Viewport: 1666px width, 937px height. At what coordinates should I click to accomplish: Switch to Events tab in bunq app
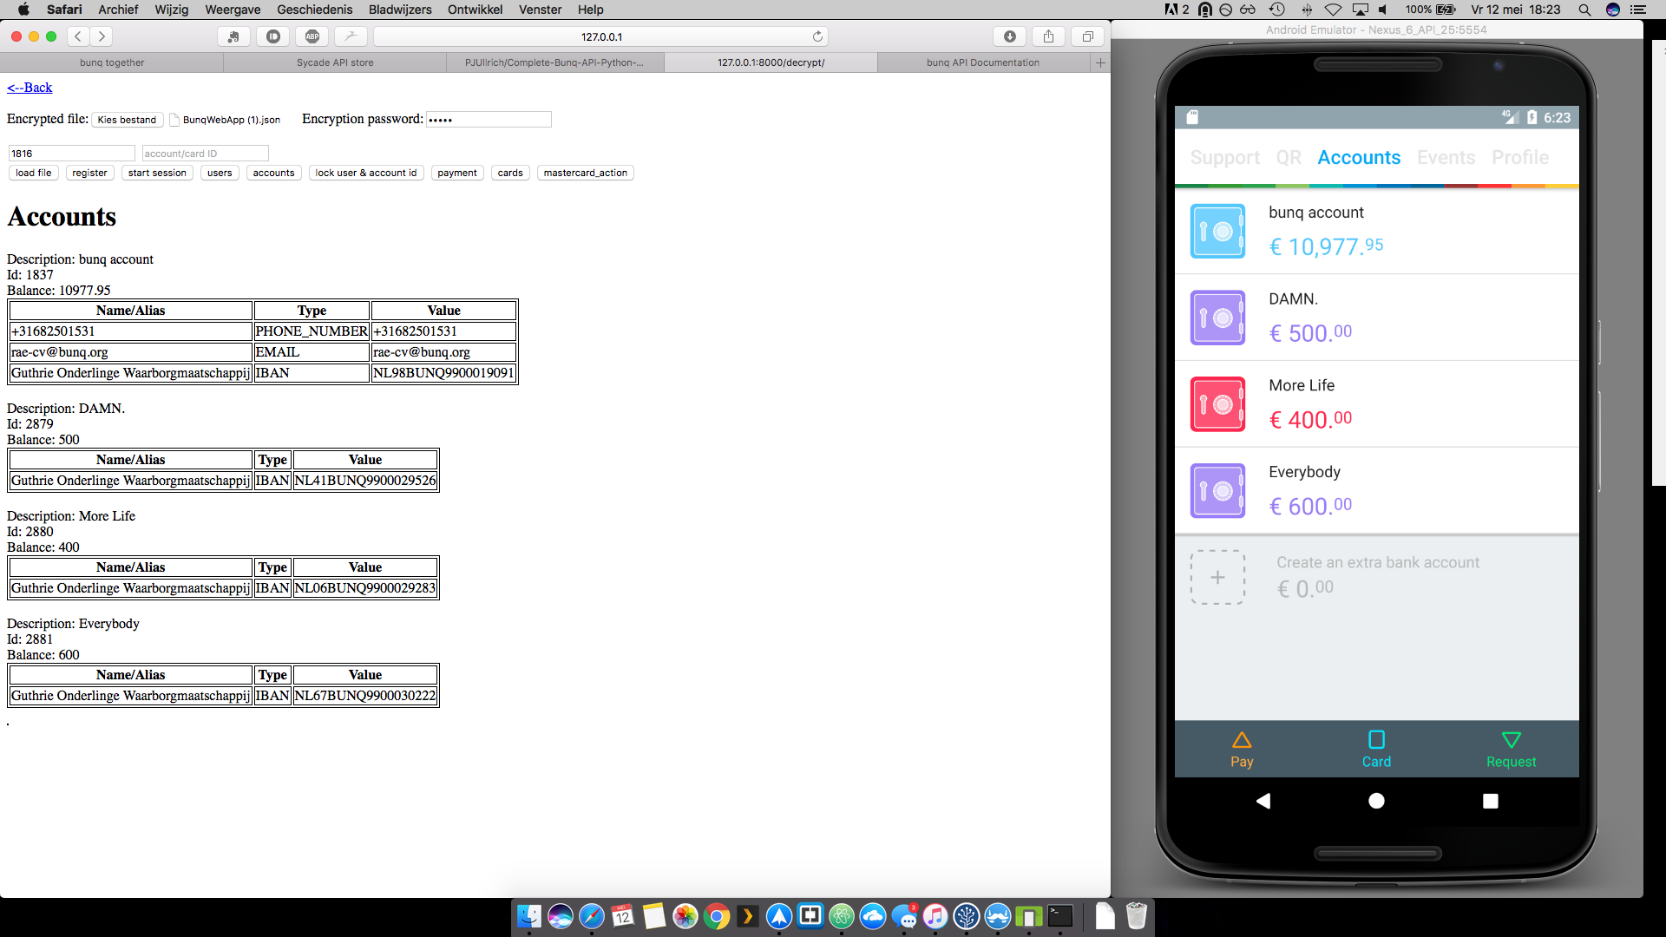point(1446,157)
